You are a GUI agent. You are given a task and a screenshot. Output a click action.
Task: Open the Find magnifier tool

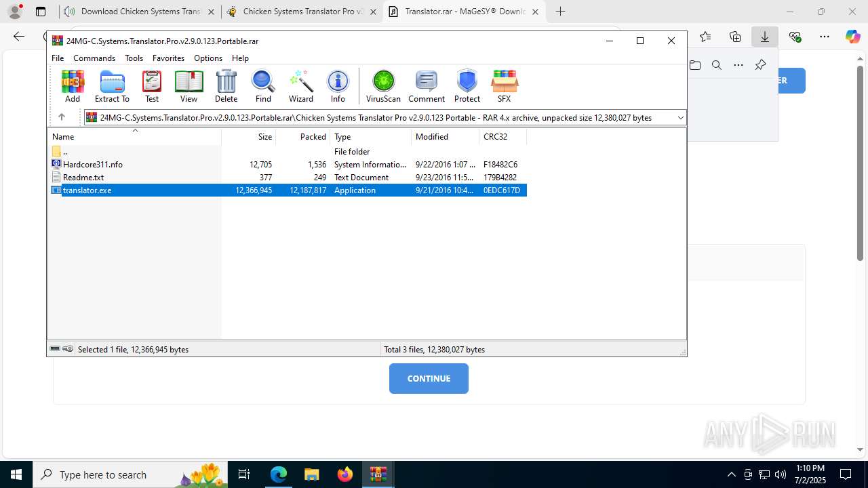pos(263,86)
